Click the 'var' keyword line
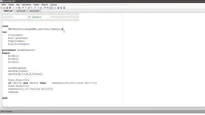 coord(4,32)
